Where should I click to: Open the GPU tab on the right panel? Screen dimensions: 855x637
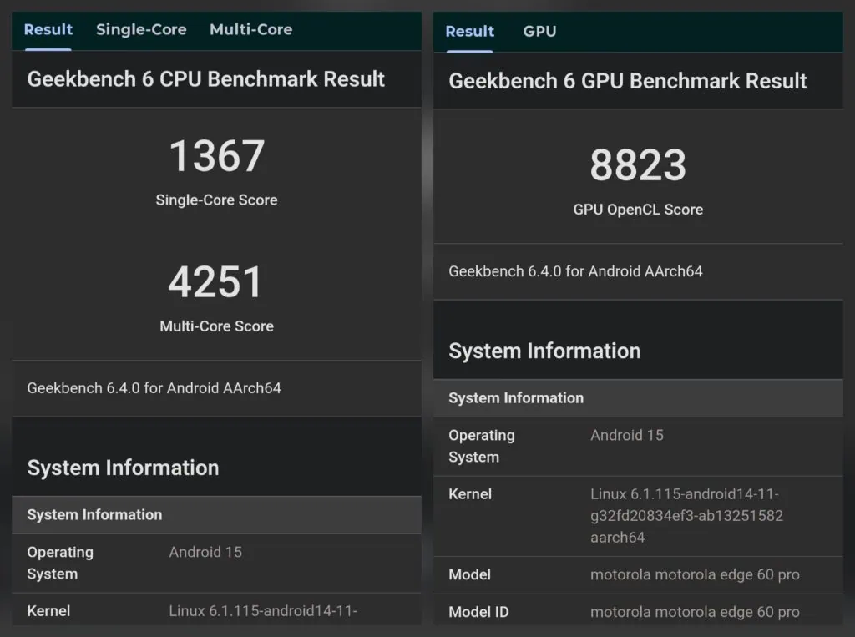point(539,32)
